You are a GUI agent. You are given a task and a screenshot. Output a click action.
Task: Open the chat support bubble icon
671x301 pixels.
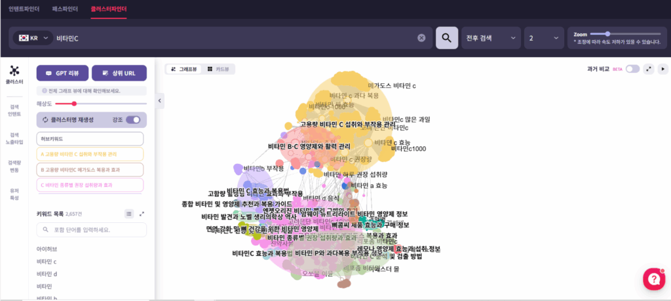pyautogui.click(x=653, y=279)
